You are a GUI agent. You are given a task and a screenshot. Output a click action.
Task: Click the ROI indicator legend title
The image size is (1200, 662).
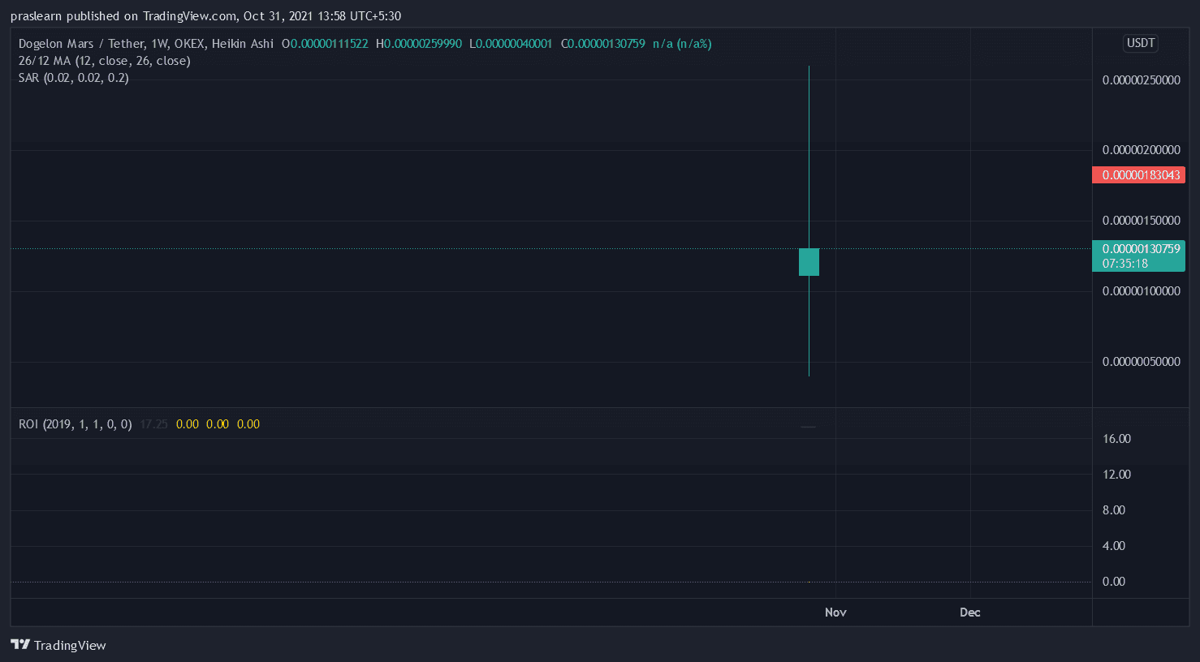point(75,424)
